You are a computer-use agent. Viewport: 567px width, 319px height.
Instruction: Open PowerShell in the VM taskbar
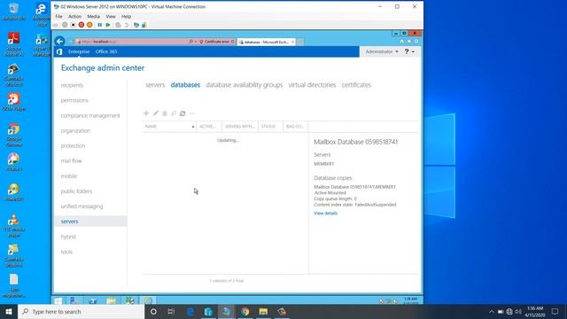tap(93, 300)
